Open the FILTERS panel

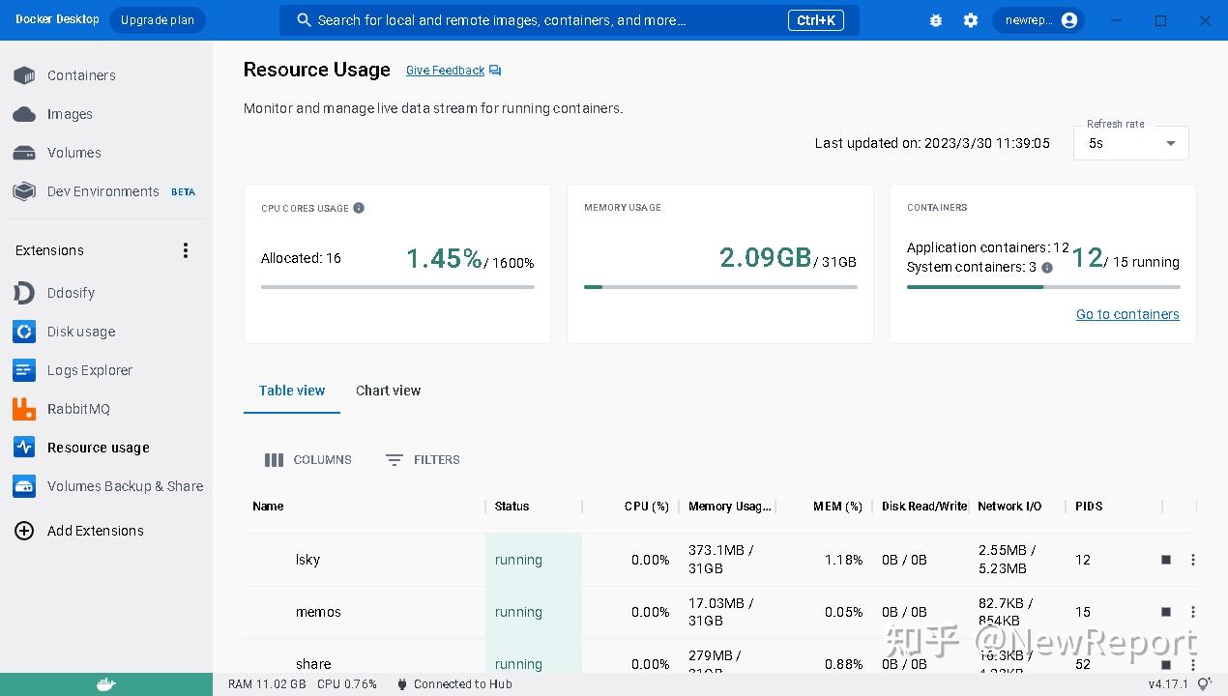[423, 460]
